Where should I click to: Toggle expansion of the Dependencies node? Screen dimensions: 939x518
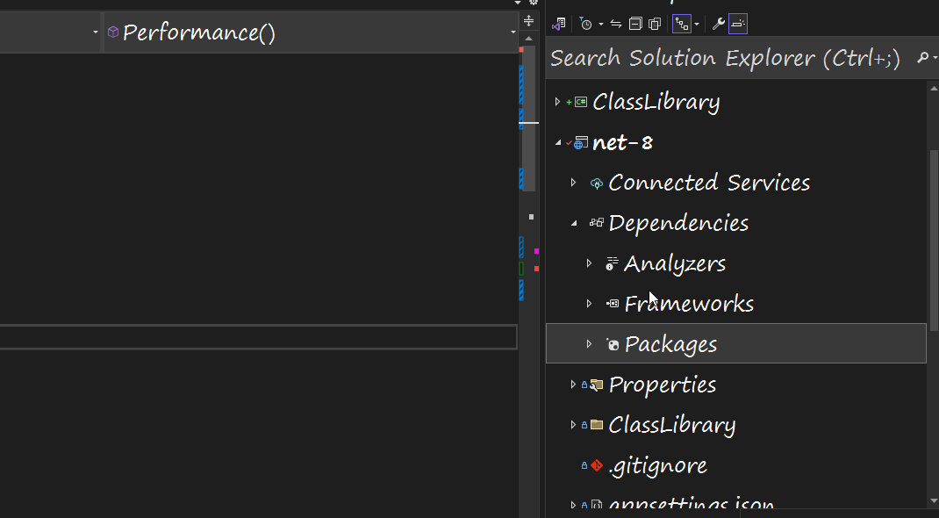pos(575,222)
